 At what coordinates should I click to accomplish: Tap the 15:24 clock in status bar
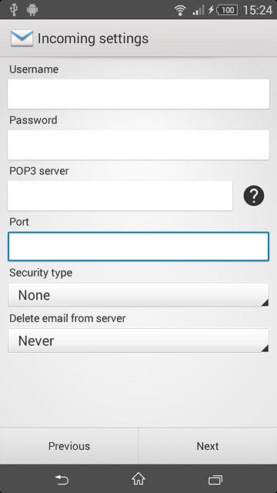coord(258,10)
